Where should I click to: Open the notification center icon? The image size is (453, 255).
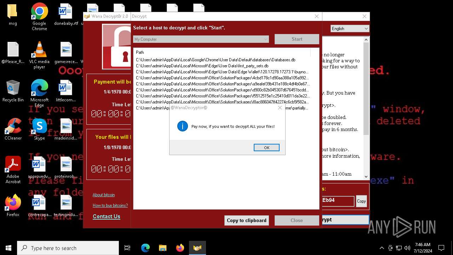pyautogui.click(x=441, y=248)
